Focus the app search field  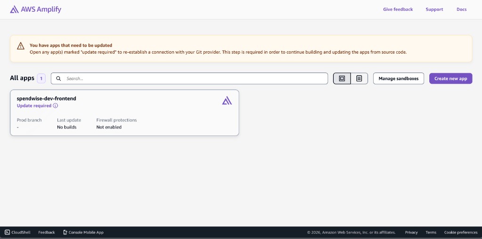pyautogui.click(x=189, y=79)
